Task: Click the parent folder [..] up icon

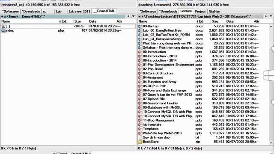Action: (3, 26)
